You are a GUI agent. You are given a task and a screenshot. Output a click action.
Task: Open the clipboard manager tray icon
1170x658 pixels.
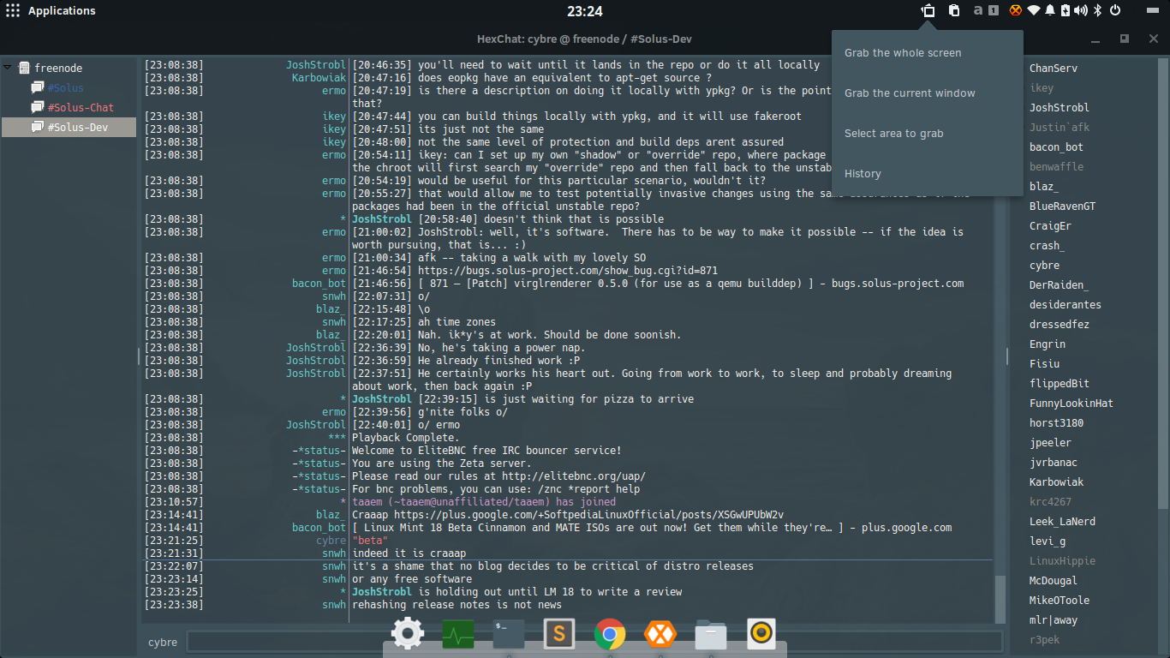coord(953,11)
